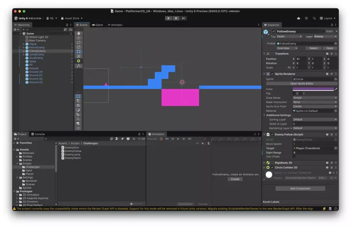Open the Unity Cloud icon
351x227 pixels.
click(299, 18)
